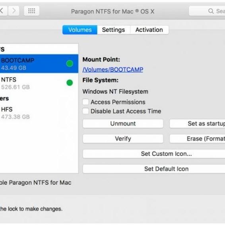Viewport: 225px width, 225px height.
Task: Choose Set Custom Icon...
Action: (x=154, y=154)
